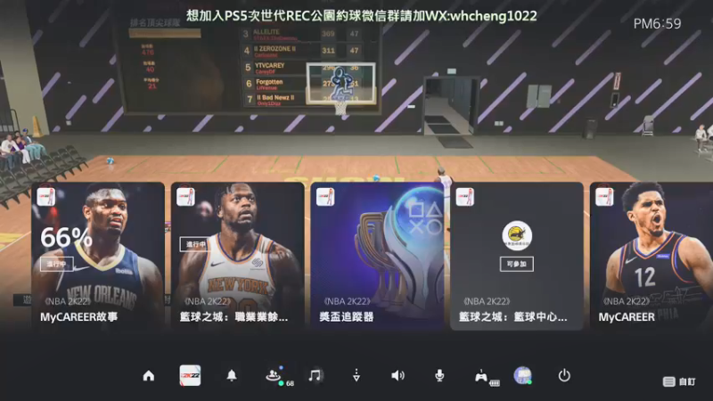This screenshot has width=713, height=401.
Task: Click the 可參加 joinable button
Action: [x=517, y=264]
